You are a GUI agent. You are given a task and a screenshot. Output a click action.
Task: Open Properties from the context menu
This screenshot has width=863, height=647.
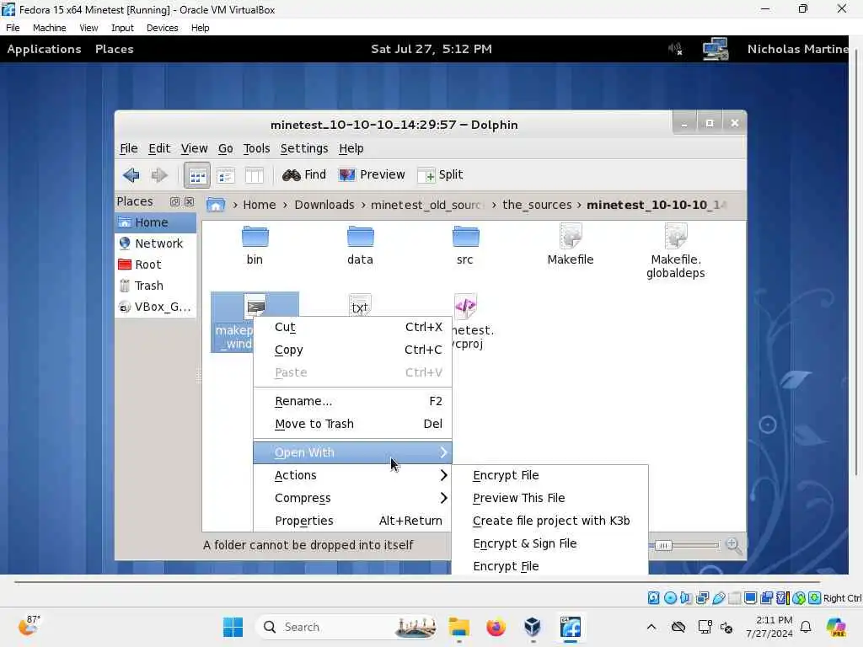pos(352,521)
